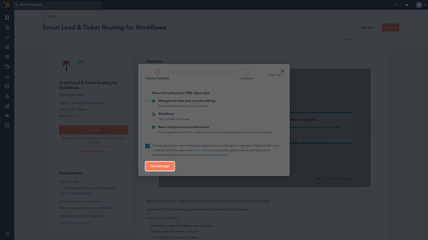Viewport: 428px width, 240px height.
Task: Focus the marketplace Search field below Manage
Action: pyautogui.click(x=368, y=39)
